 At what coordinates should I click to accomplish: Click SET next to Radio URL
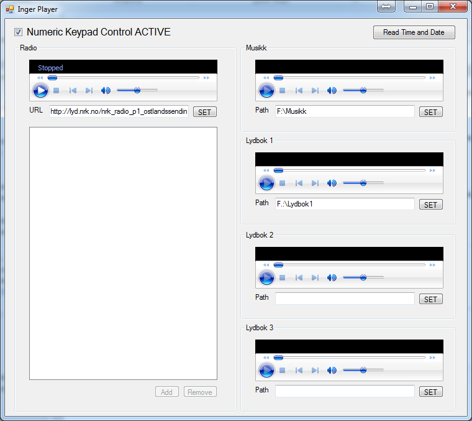click(205, 112)
